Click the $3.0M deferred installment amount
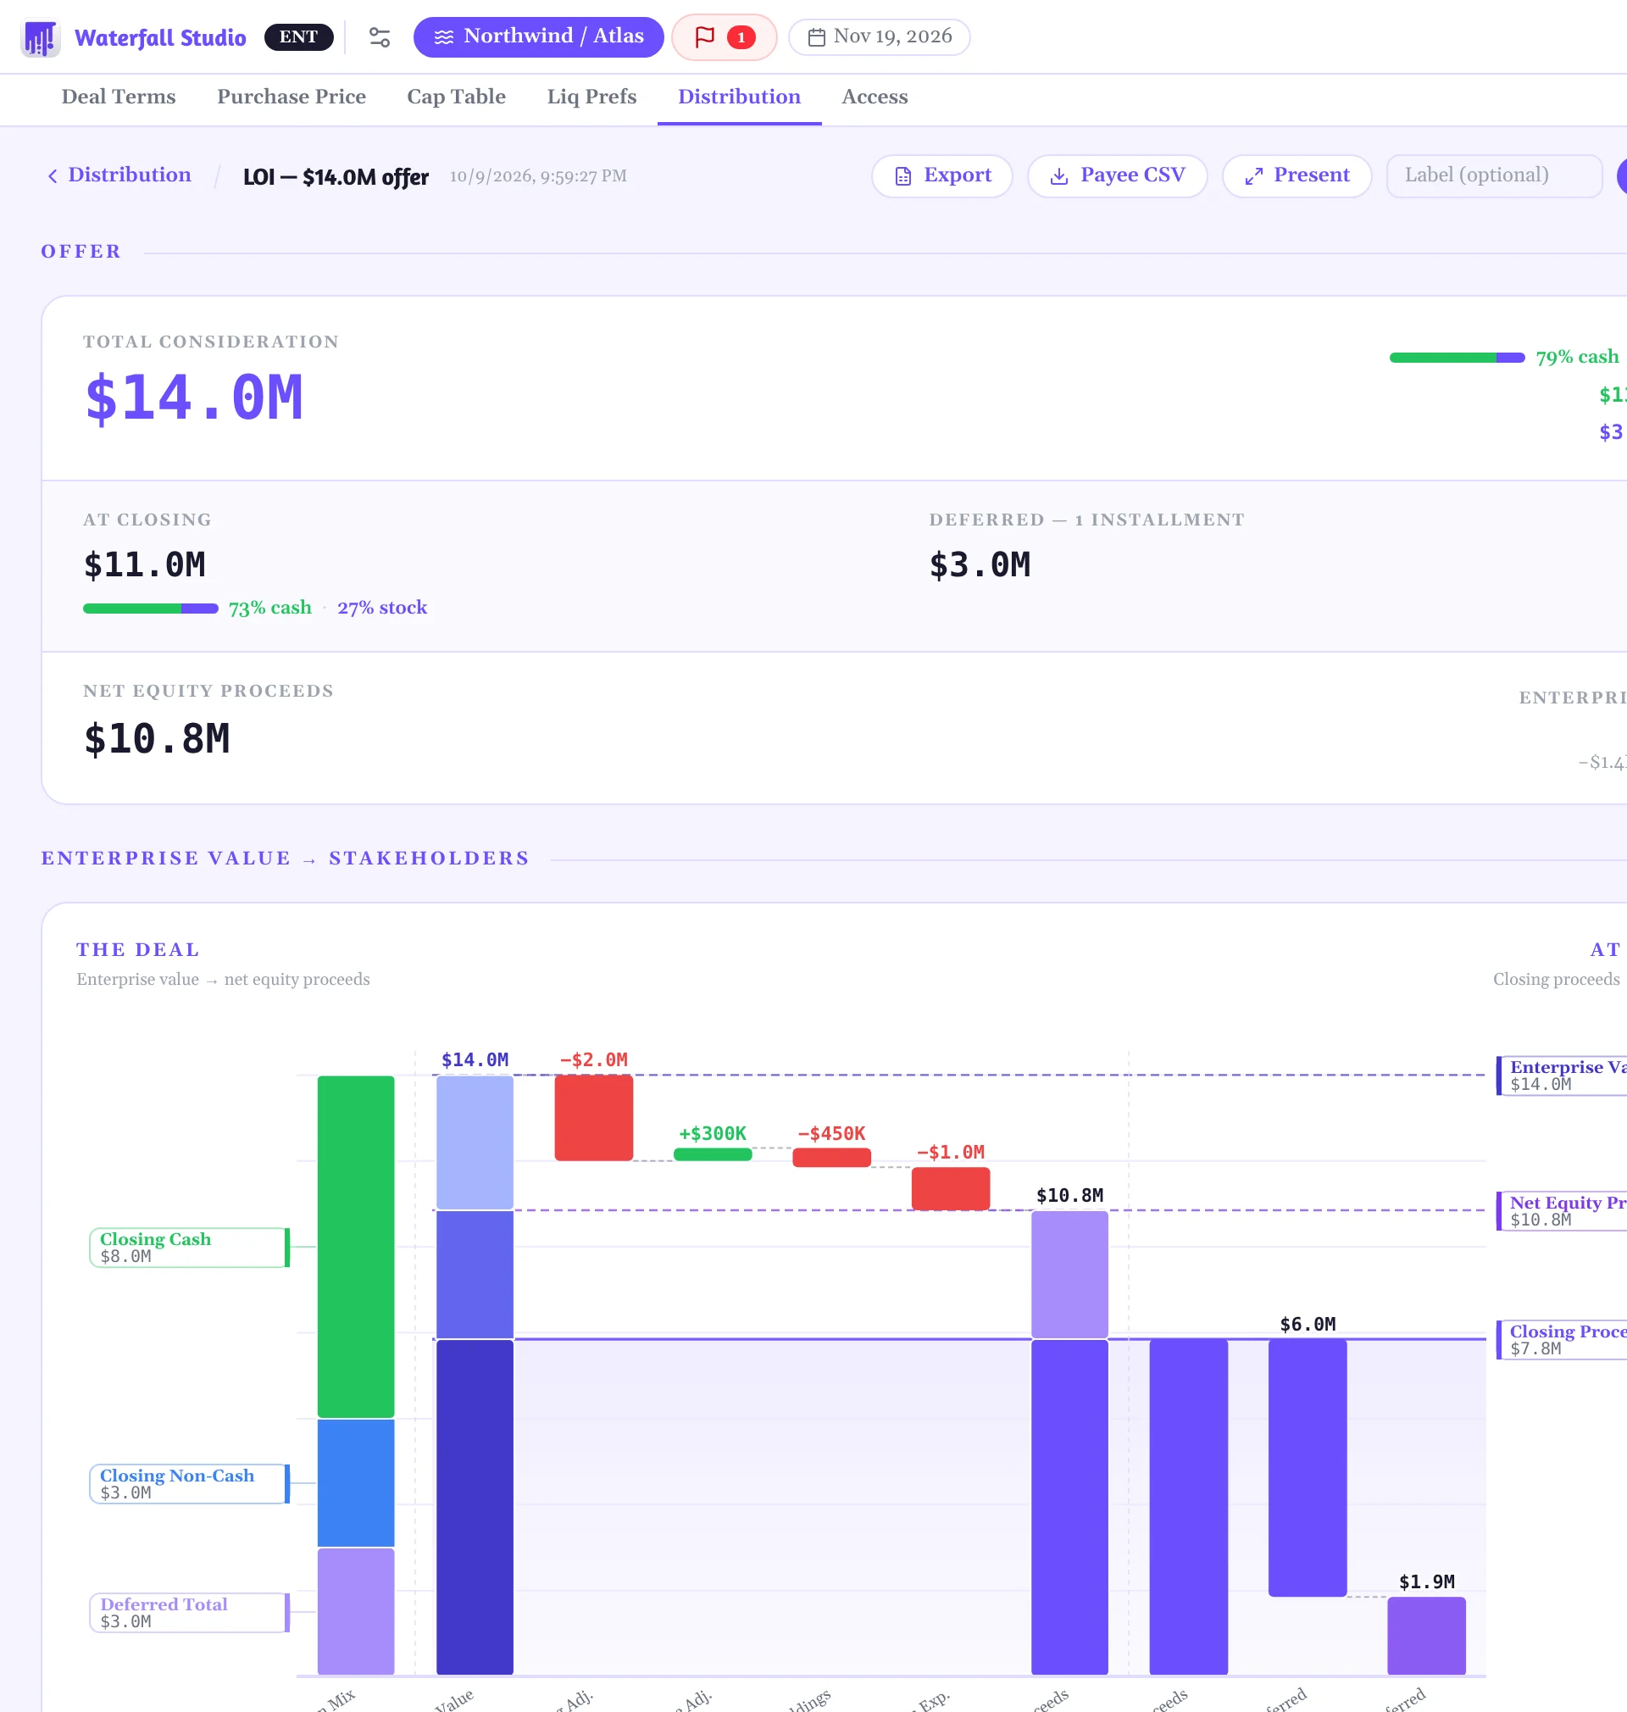The image size is (1627, 1712). (x=980, y=565)
